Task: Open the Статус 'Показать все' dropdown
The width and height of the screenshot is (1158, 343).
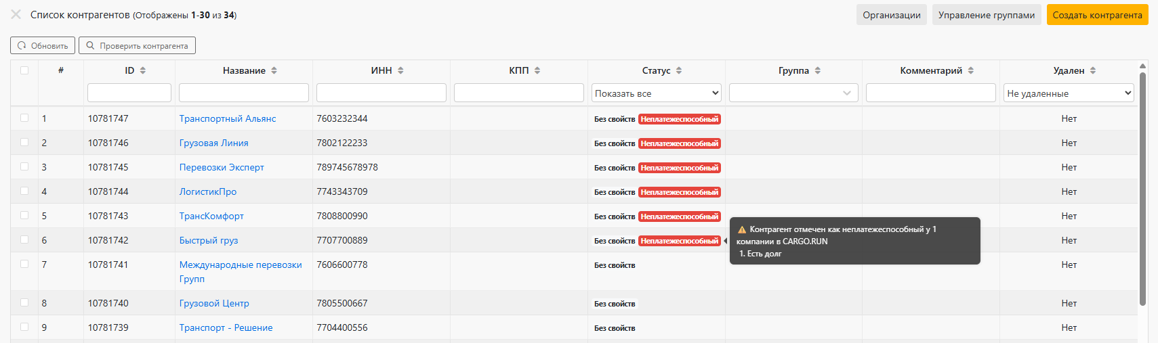Action: pyautogui.click(x=656, y=93)
